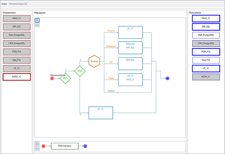Select the orange Выбор hexagon node
This screenshot has height=154, width=225.
pyautogui.click(x=94, y=61)
